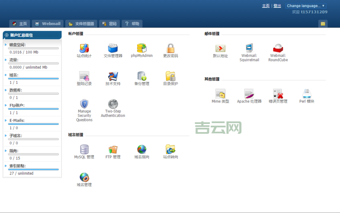Switch to the 帮助 help tab
The height and width of the screenshot is (213, 340).
(131, 24)
